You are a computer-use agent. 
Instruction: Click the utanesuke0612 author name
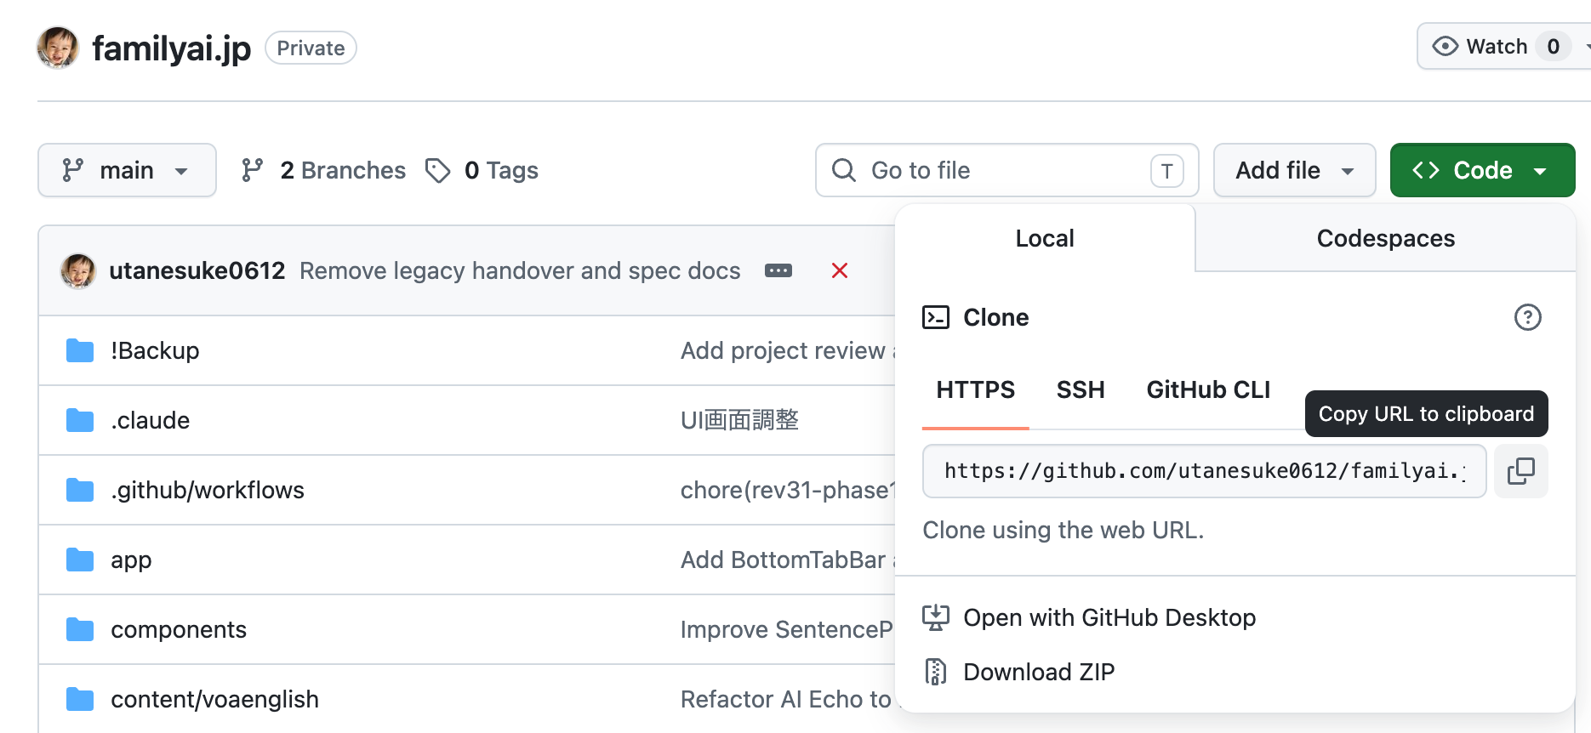[197, 270]
